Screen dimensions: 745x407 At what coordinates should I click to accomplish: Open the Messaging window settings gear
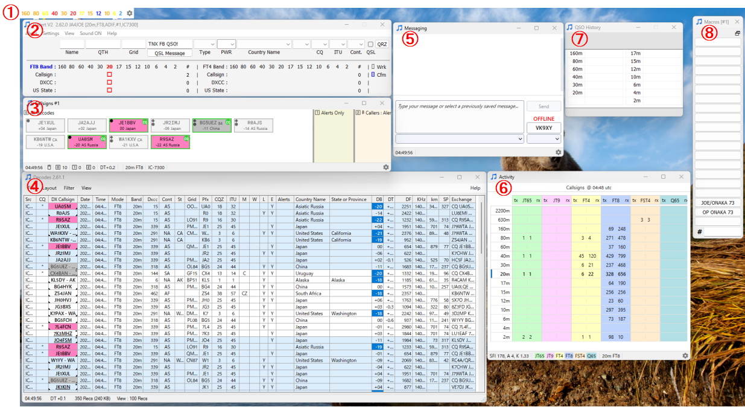coord(558,152)
